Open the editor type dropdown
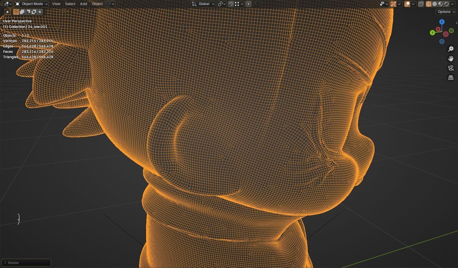Image resolution: width=458 pixels, height=268 pixels. point(7,4)
